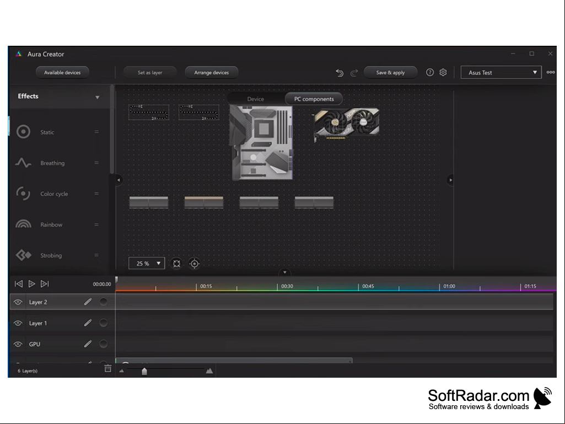Select the Breathing effect icon

[x=23, y=163]
